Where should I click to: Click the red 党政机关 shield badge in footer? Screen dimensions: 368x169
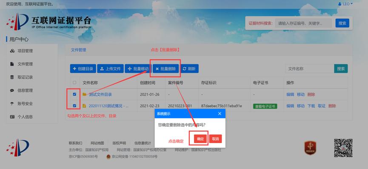tap(311, 148)
